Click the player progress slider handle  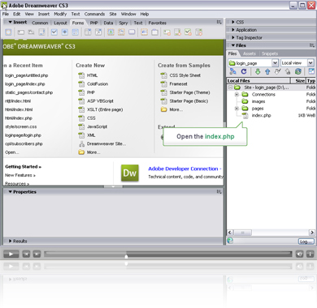pyautogui.click(x=126, y=256)
